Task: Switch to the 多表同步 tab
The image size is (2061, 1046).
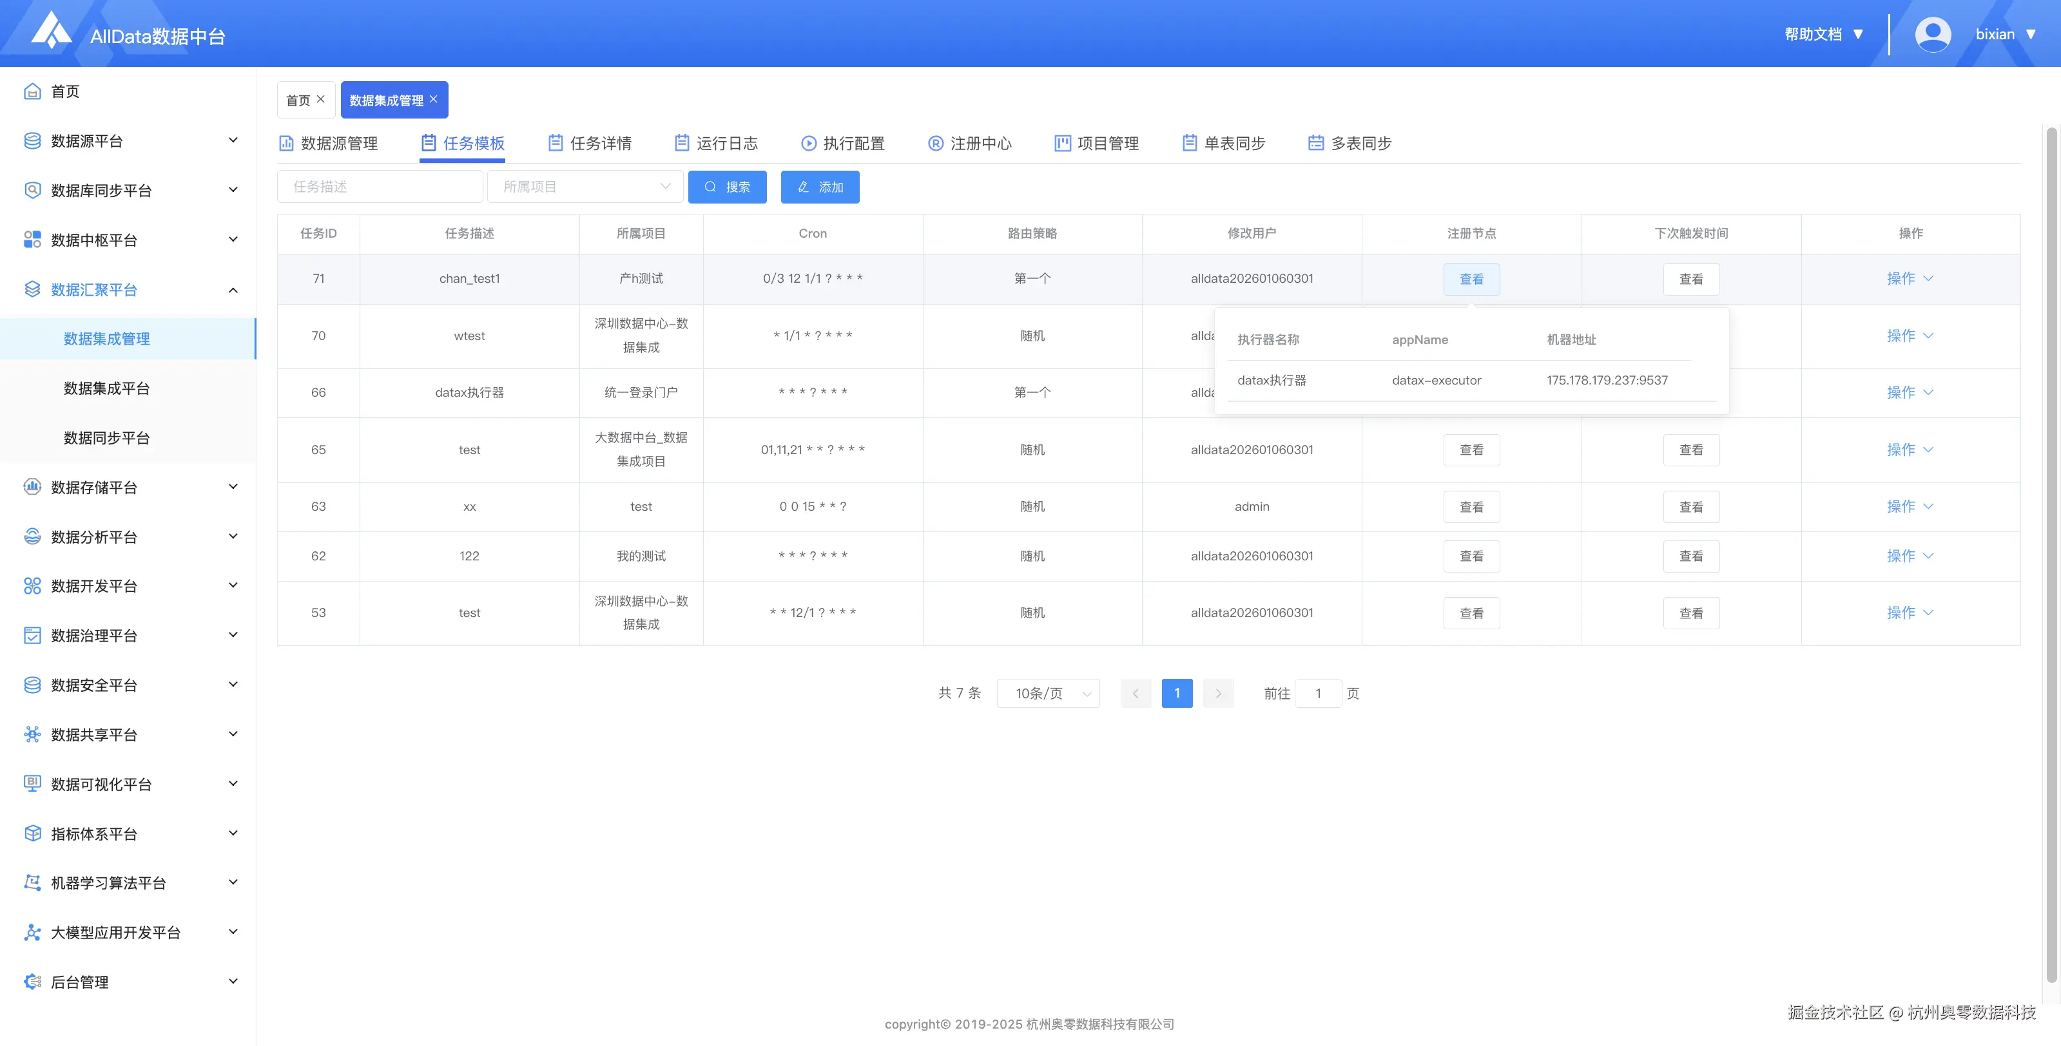Action: point(1350,143)
